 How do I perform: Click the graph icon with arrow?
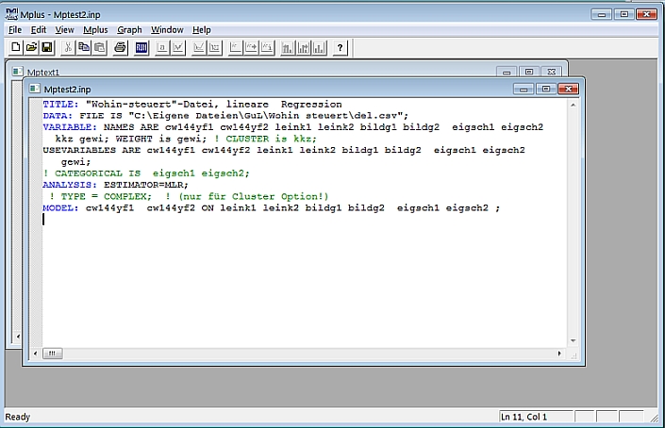click(x=251, y=47)
